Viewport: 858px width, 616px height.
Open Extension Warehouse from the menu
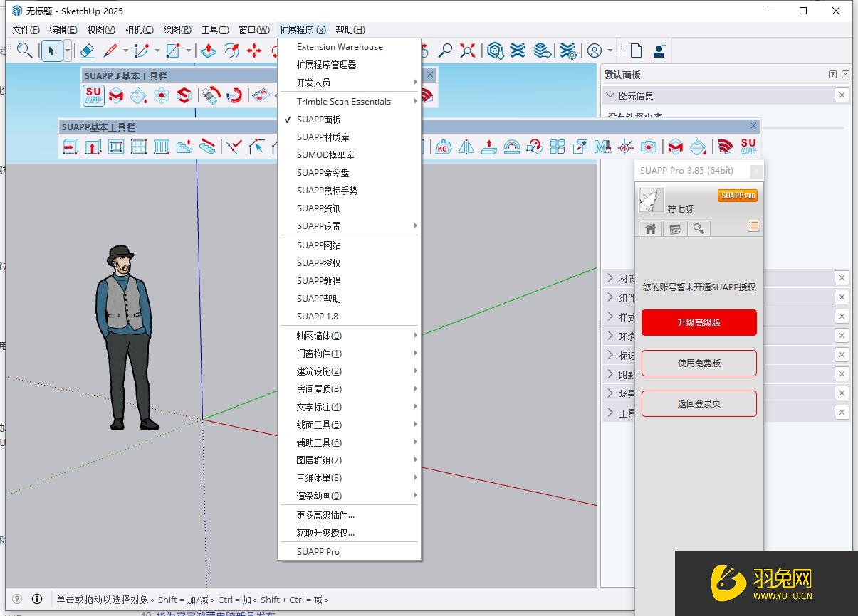coord(349,47)
